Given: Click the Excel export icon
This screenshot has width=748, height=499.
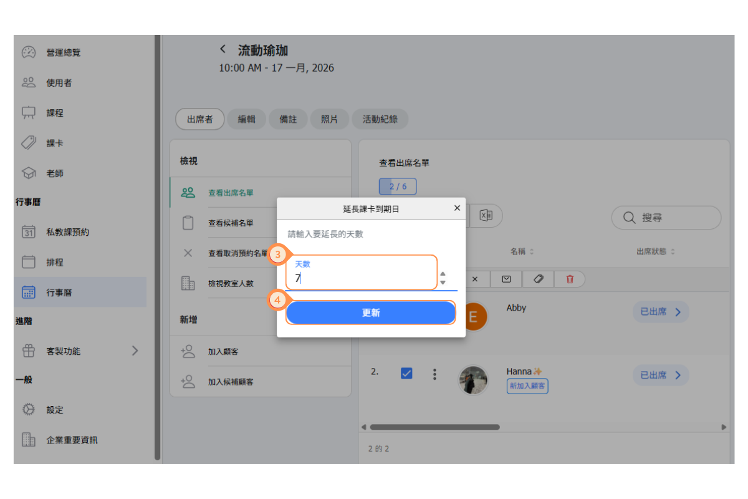Looking at the screenshot, I should pos(486,216).
